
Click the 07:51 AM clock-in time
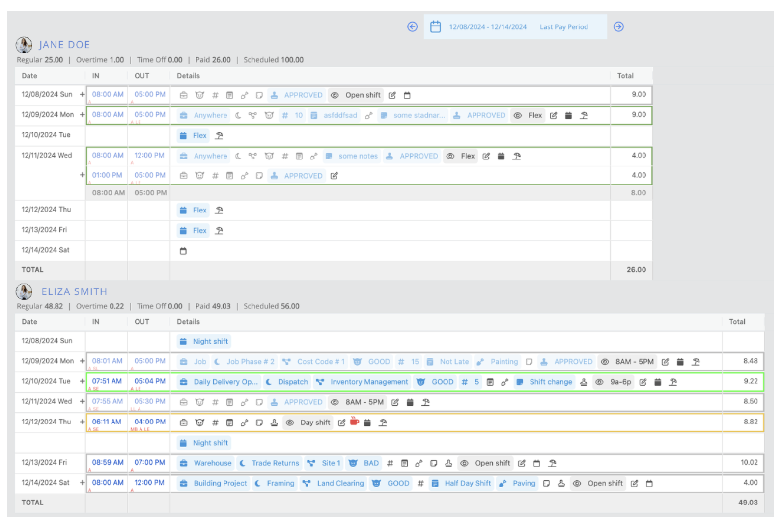(x=107, y=381)
